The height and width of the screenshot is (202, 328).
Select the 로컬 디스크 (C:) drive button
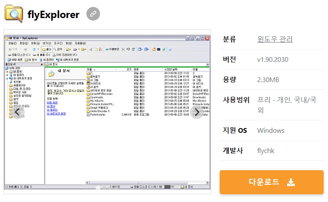(x=19, y=55)
